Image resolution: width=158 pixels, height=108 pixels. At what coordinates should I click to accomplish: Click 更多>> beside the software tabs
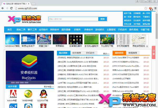pos(106,54)
